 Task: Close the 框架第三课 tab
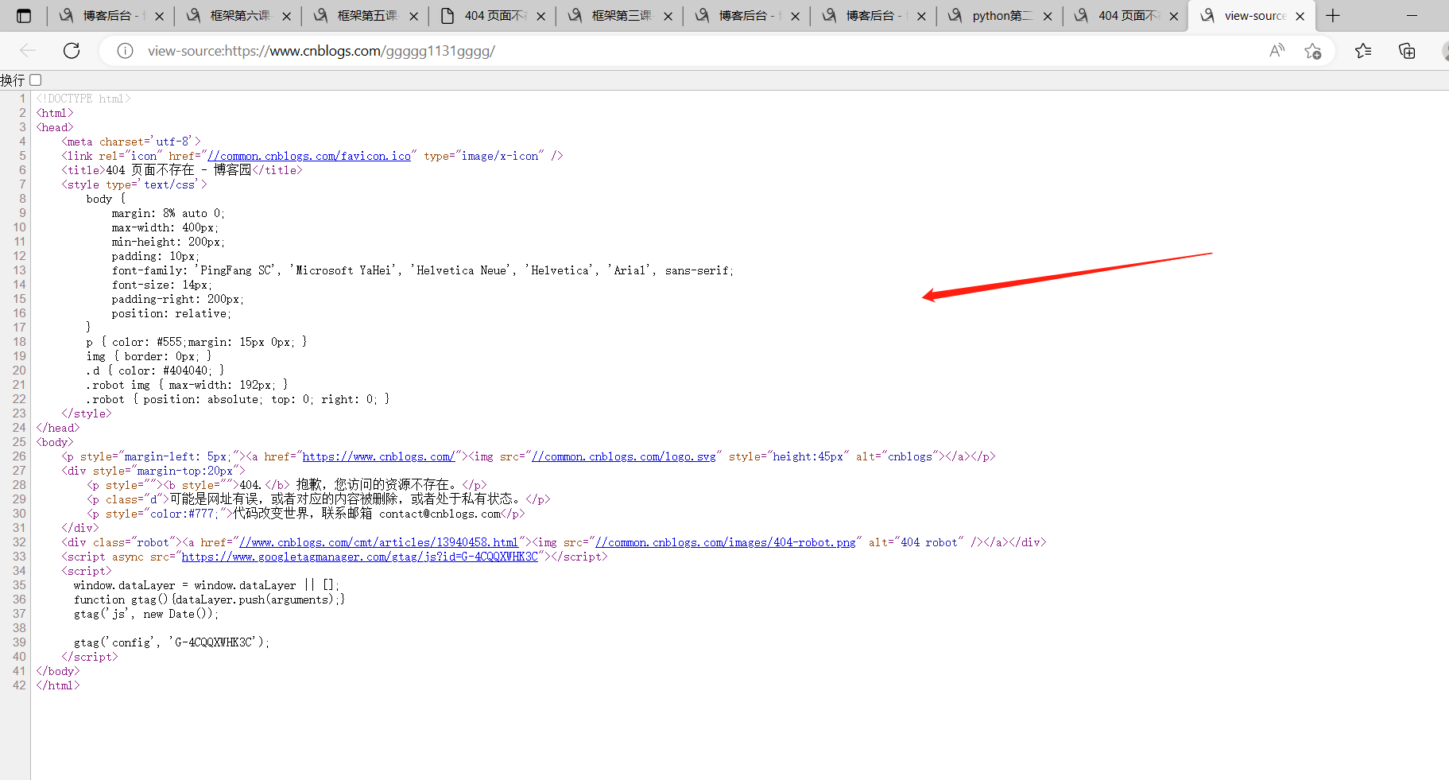point(668,16)
